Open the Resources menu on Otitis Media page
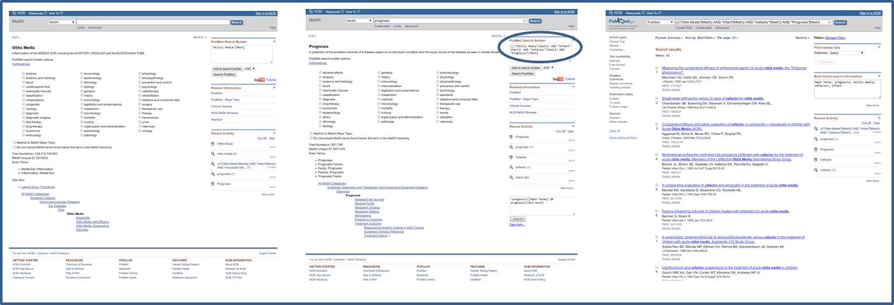The height and width of the screenshot is (305, 894). [37, 12]
